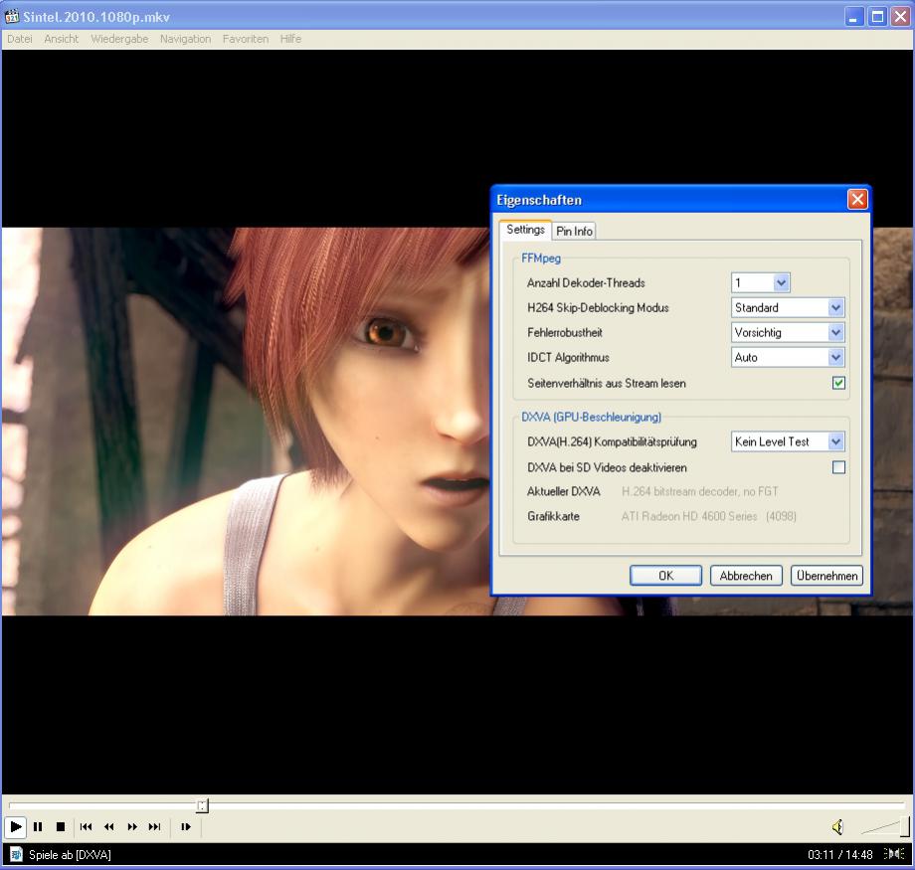Click the 03:11 / 14:48 time display
Screen dimensions: 915x870
point(839,855)
